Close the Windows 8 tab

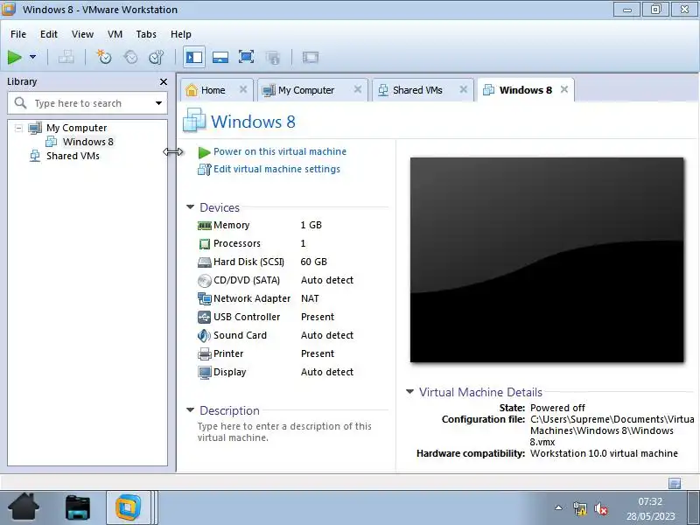point(564,90)
